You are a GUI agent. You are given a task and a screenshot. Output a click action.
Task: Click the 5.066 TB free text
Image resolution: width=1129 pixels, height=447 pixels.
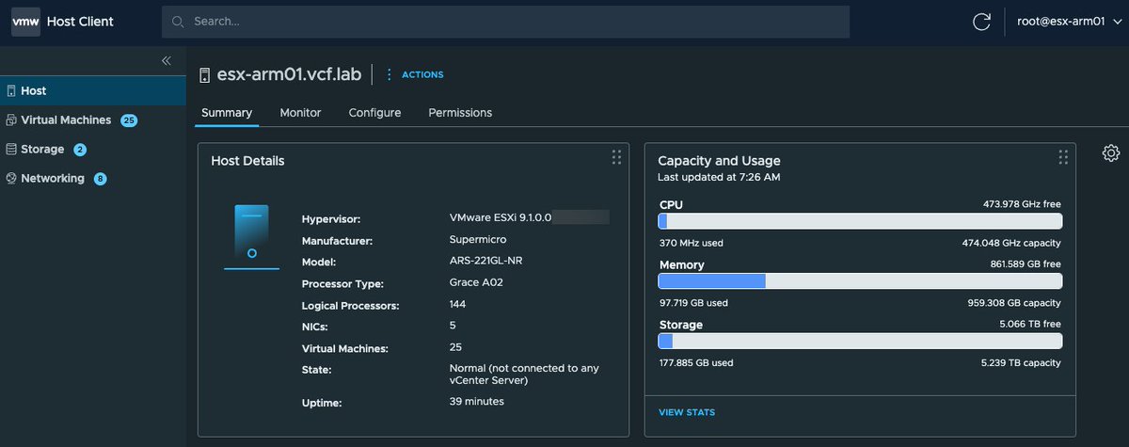(1032, 324)
